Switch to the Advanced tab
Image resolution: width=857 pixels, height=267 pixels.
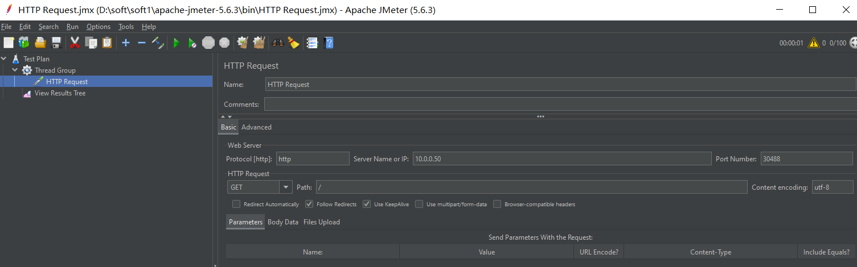(x=256, y=127)
